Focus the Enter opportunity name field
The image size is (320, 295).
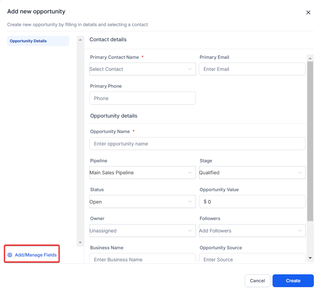tap(197, 144)
